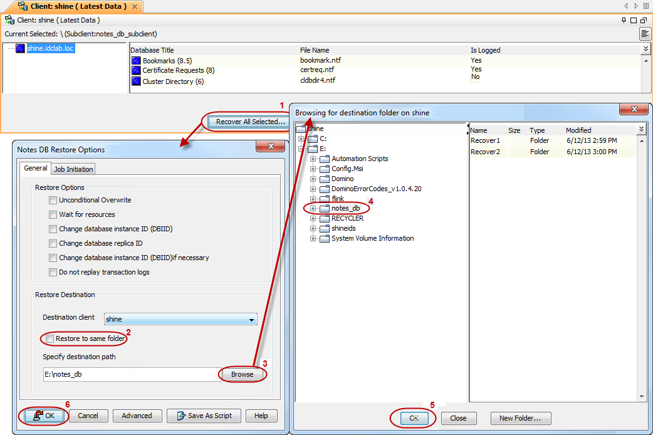The height and width of the screenshot is (435, 653).
Task: Expand the Automation Scripts folder node
Action: pos(313,159)
